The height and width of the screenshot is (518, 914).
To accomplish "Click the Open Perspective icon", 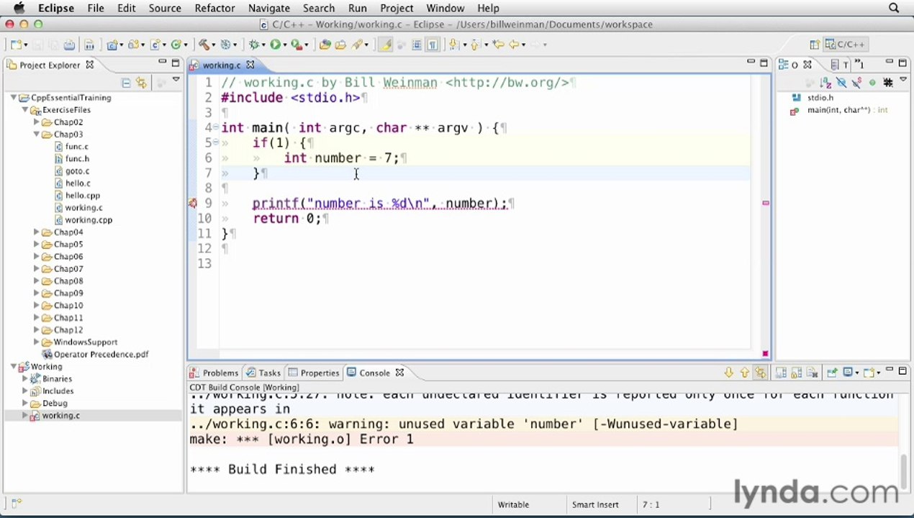I will pyautogui.click(x=815, y=45).
